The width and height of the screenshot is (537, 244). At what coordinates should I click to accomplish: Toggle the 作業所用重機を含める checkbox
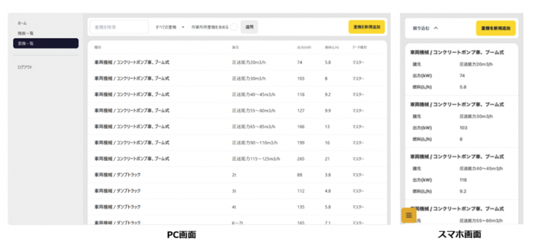[234, 27]
